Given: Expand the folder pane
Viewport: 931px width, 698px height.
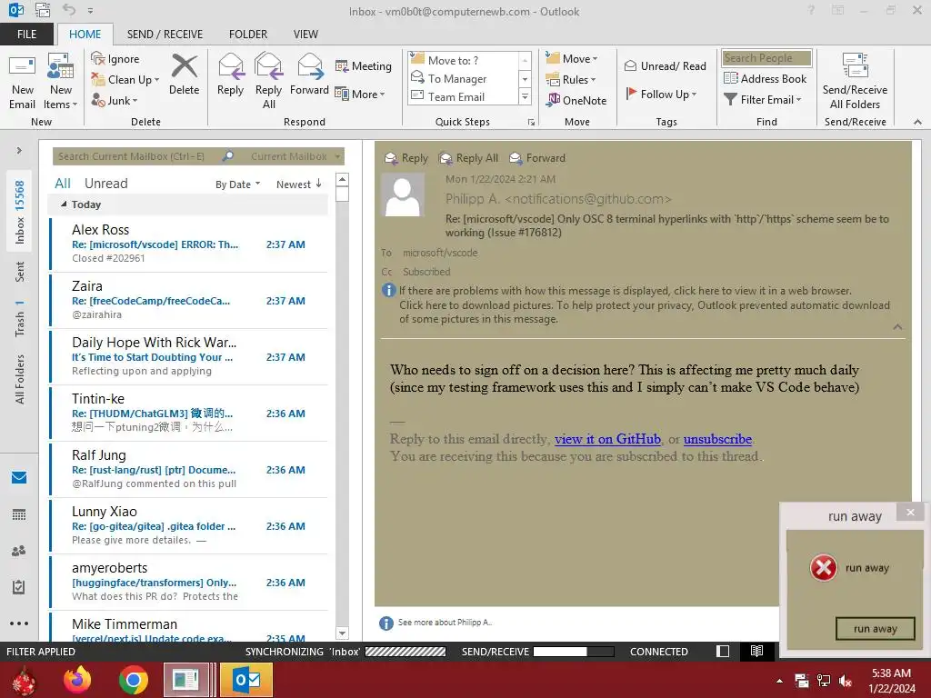Looking at the screenshot, I should click(x=19, y=150).
